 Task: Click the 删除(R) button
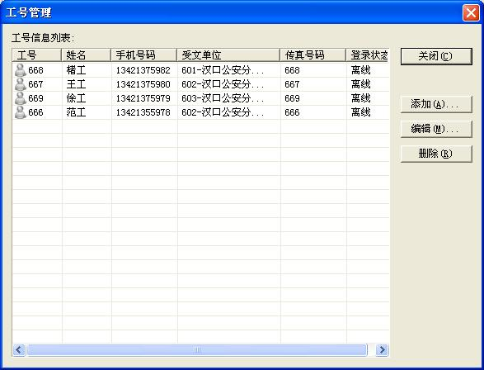pos(436,154)
